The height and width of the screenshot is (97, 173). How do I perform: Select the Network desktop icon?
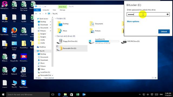(14, 71)
